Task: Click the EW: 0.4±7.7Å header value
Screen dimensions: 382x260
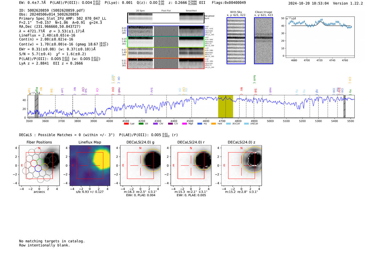Action: 32,3
